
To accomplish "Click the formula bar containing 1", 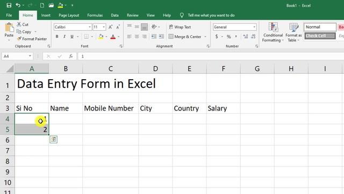I will [x=211, y=56].
